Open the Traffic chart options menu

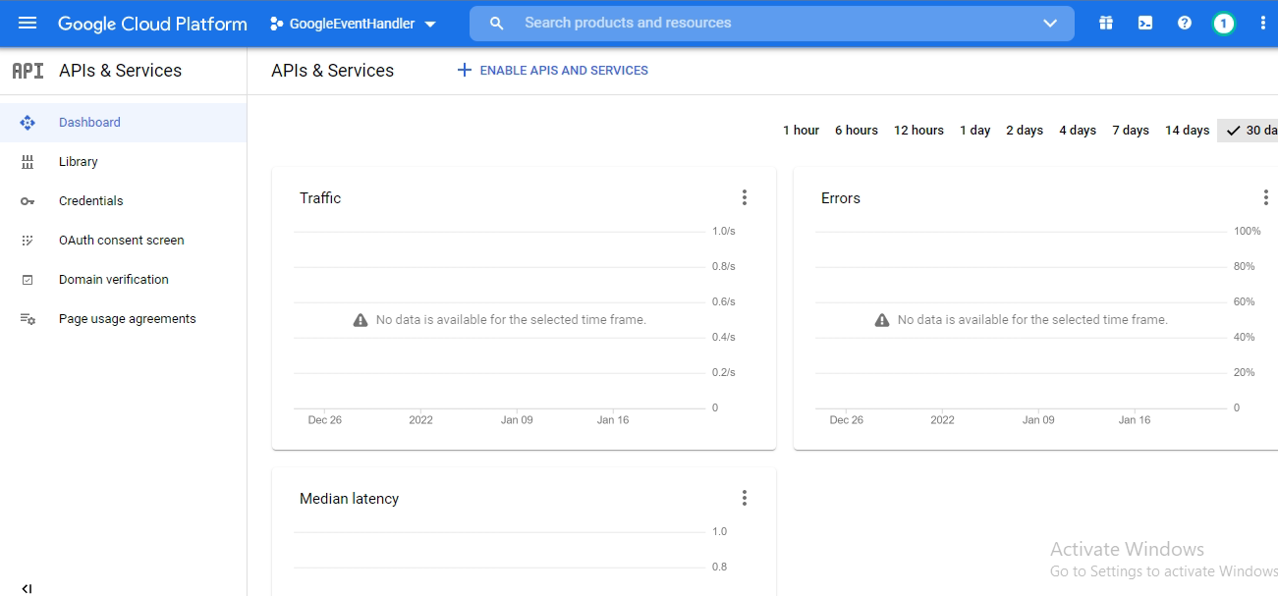pos(745,198)
